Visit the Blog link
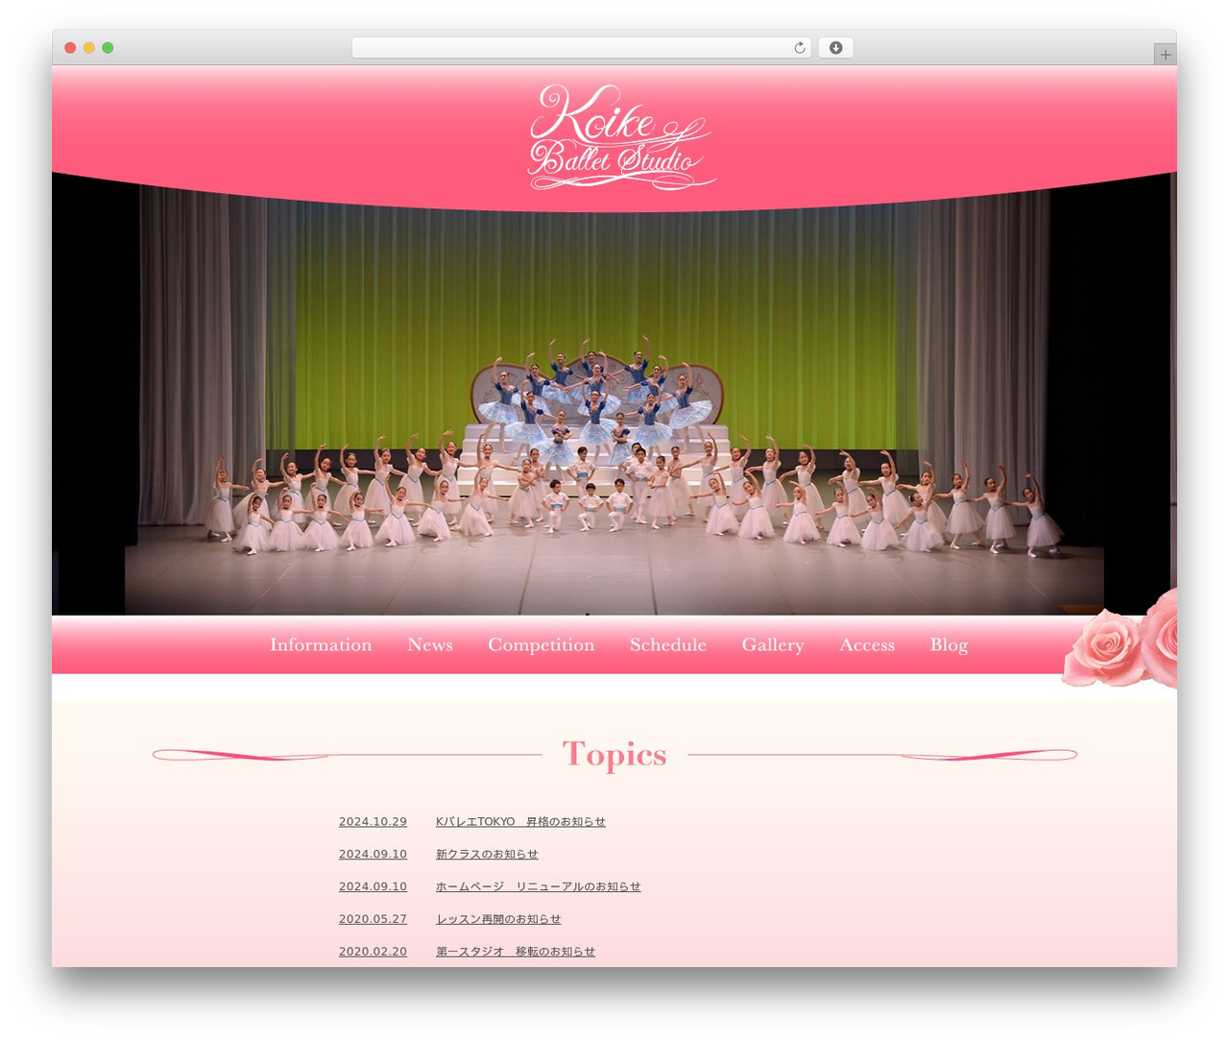1229x1041 pixels. 949,645
